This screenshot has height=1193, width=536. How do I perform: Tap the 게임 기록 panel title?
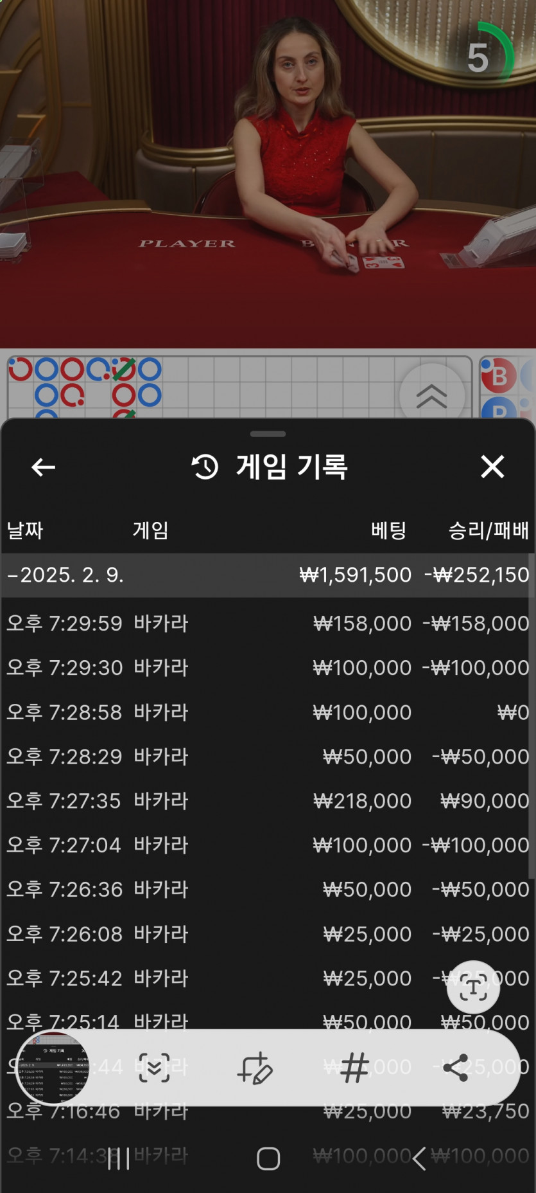pyautogui.click(x=292, y=467)
